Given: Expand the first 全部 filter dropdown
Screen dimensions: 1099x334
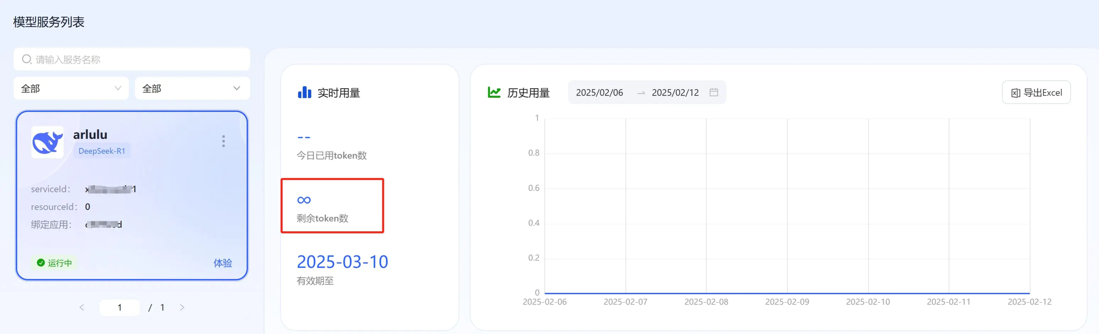Looking at the screenshot, I should pyautogui.click(x=71, y=89).
